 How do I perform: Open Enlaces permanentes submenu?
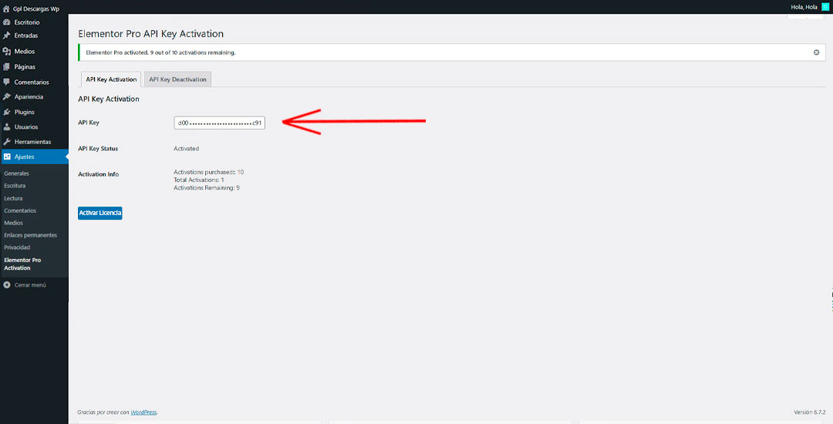coord(30,235)
